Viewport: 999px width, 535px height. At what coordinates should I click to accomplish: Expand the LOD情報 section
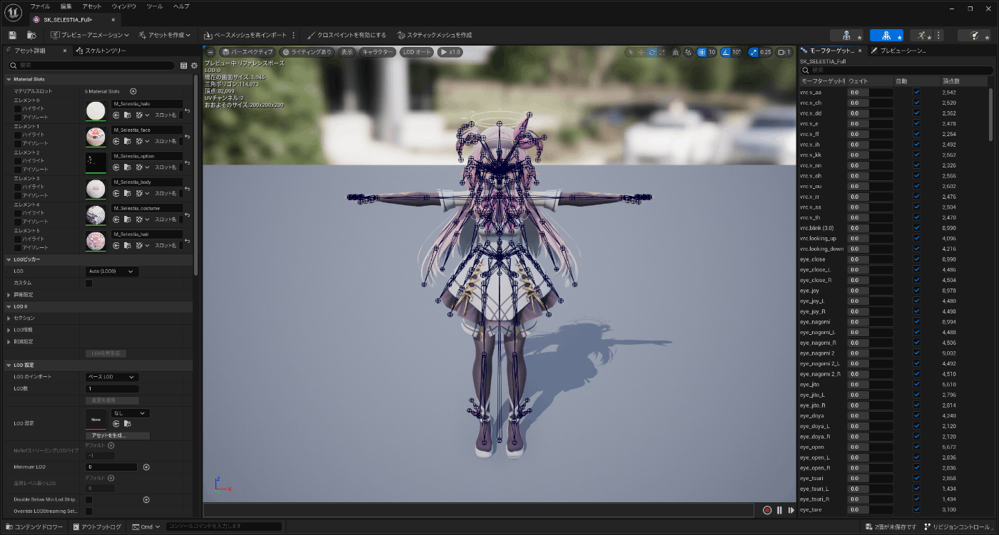point(9,330)
